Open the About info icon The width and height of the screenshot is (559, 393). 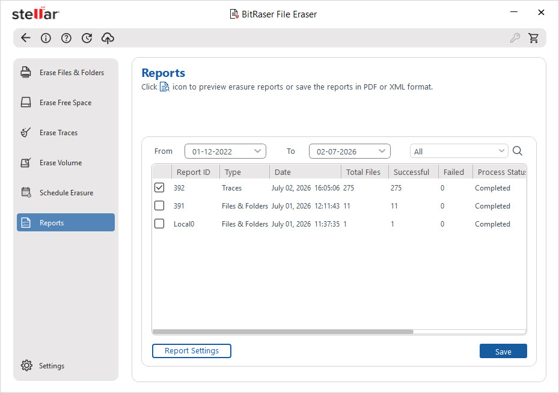click(x=46, y=38)
